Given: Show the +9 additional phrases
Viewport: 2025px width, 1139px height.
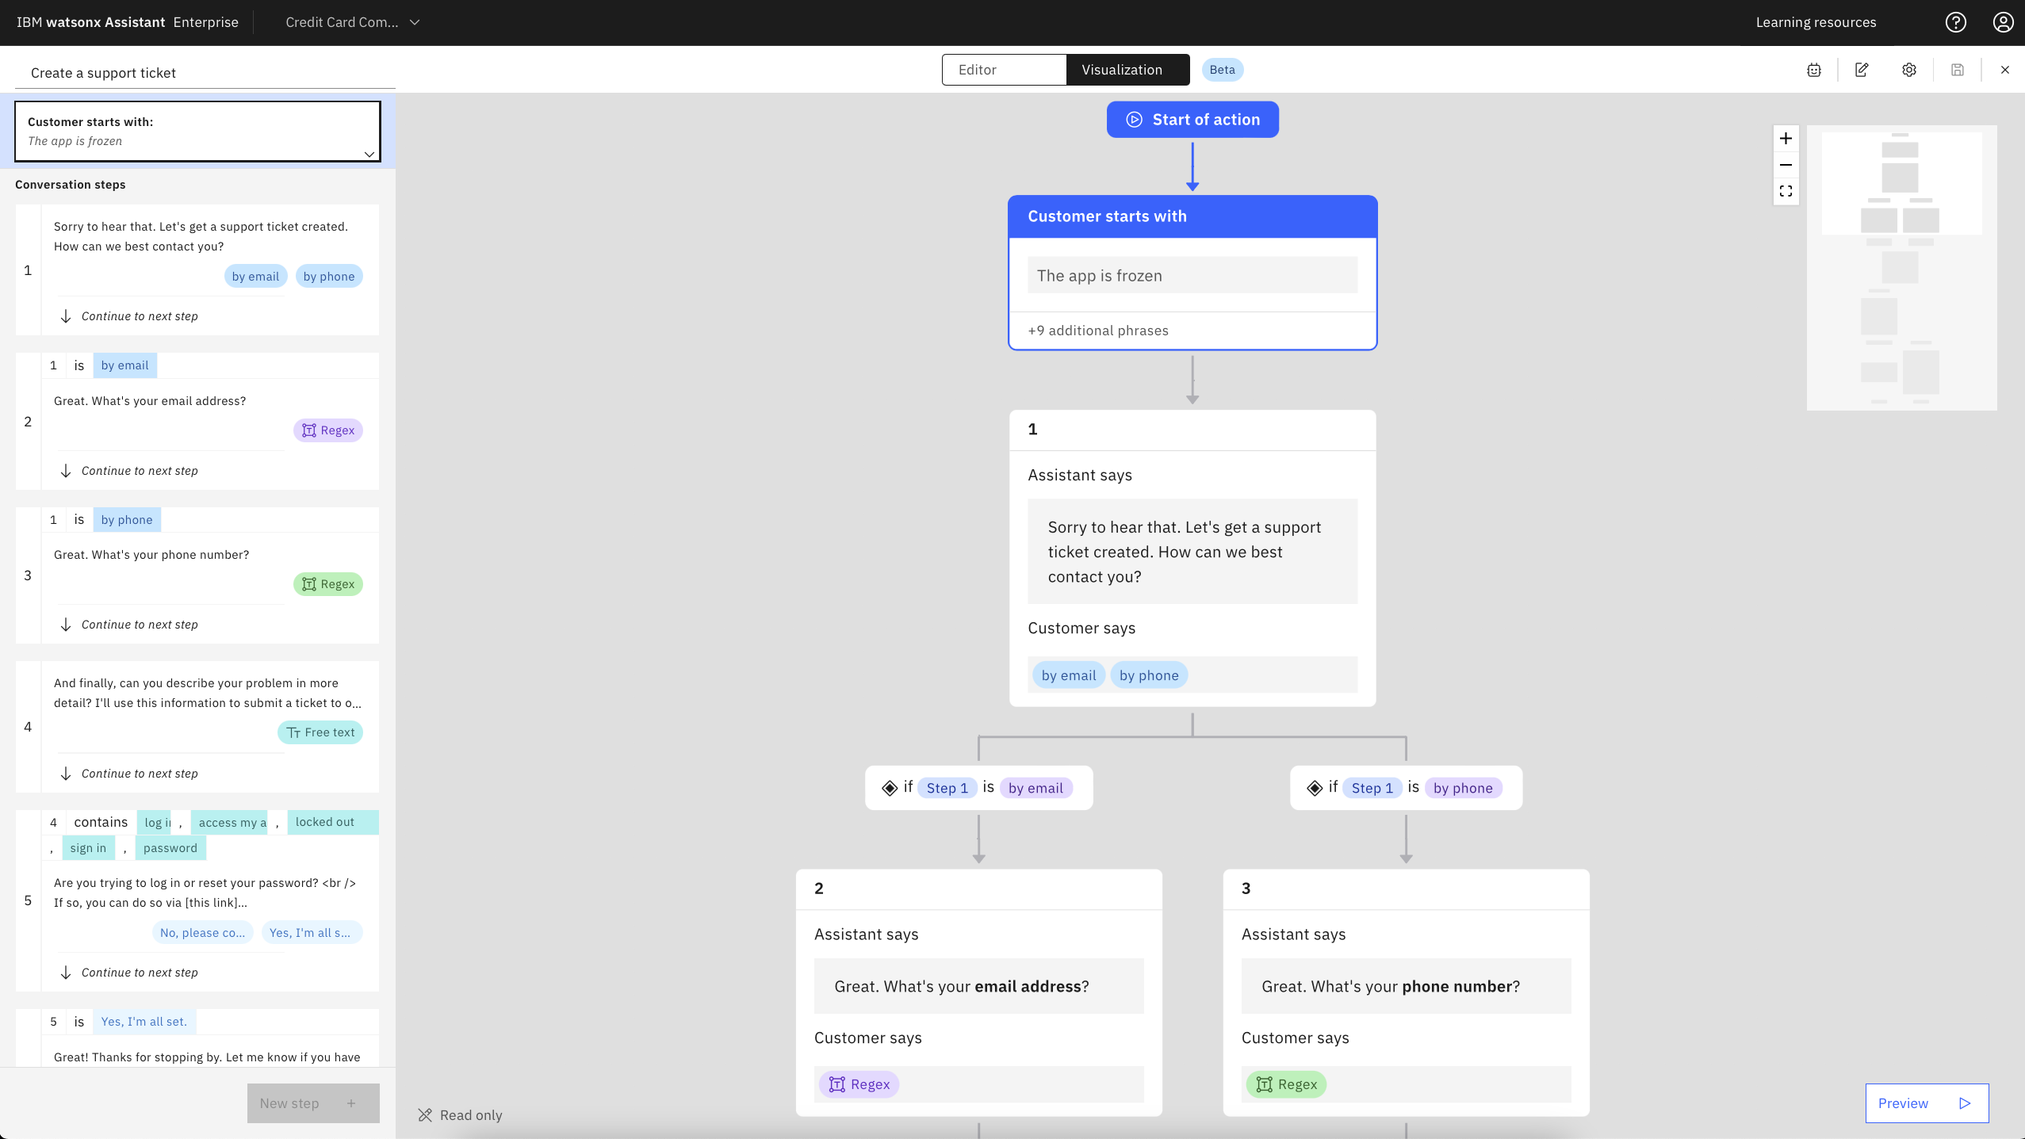Looking at the screenshot, I should (x=1097, y=331).
